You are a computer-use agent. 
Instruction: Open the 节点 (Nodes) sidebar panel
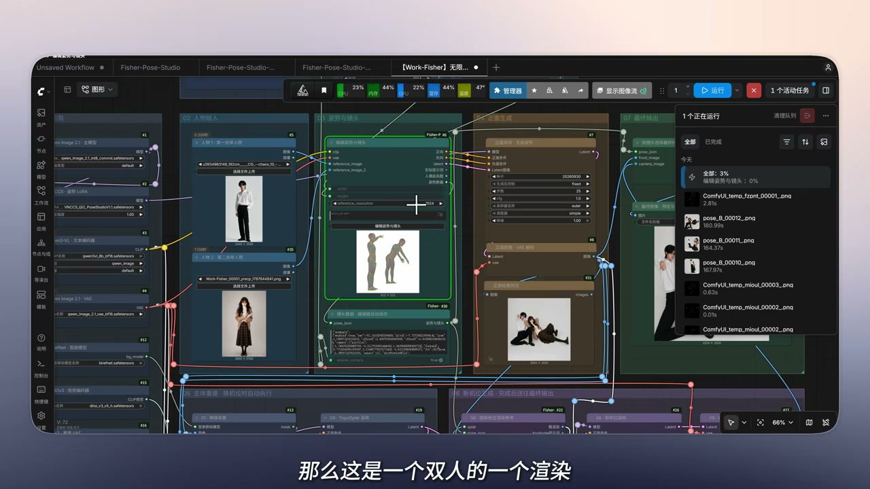coord(41,143)
